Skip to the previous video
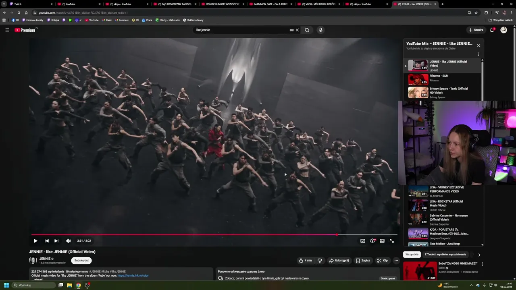Image resolution: width=516 pixels, height=290 pixels. 47,241
